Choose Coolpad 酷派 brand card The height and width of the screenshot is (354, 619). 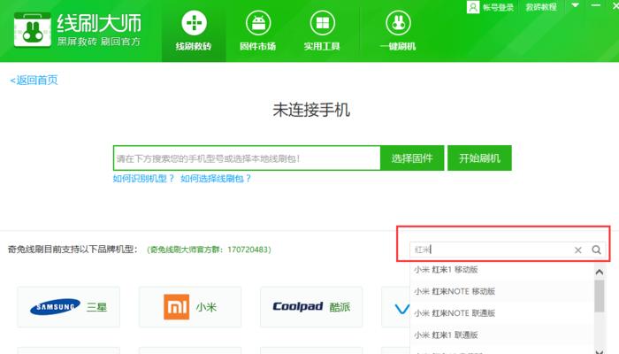pos(311,307)
